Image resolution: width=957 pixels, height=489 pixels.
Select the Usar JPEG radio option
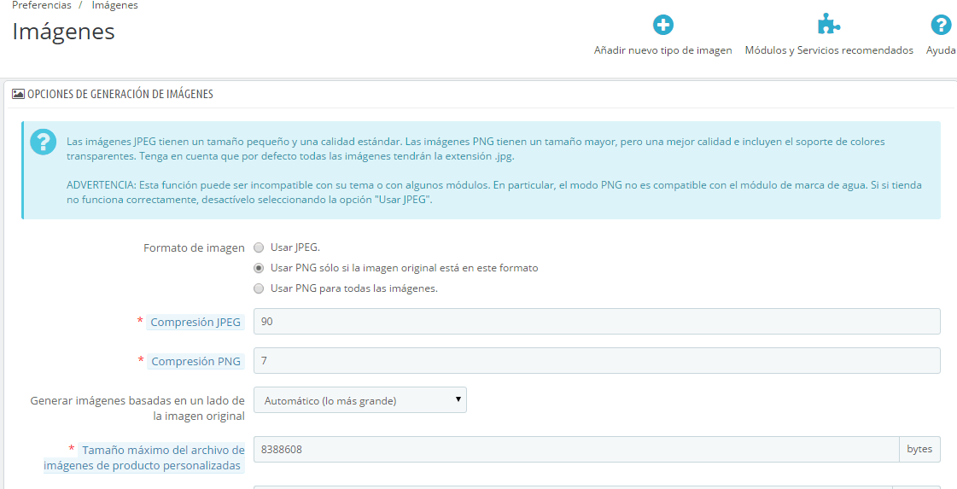(259, 247)
